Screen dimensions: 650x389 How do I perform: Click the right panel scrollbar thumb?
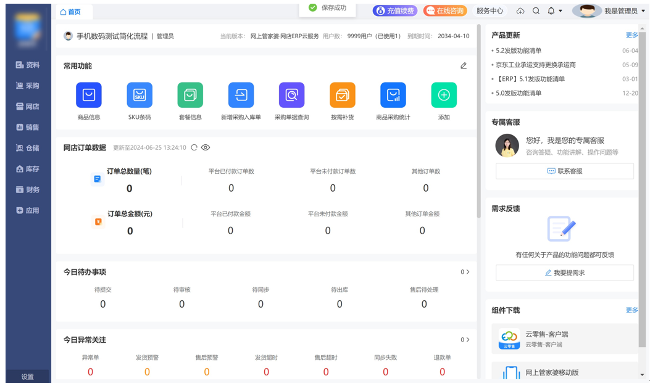click(x=642, y=189)
